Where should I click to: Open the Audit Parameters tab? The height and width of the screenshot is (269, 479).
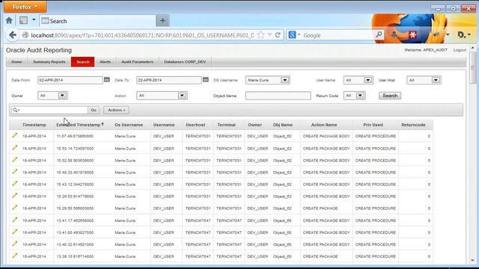(138, 61)
